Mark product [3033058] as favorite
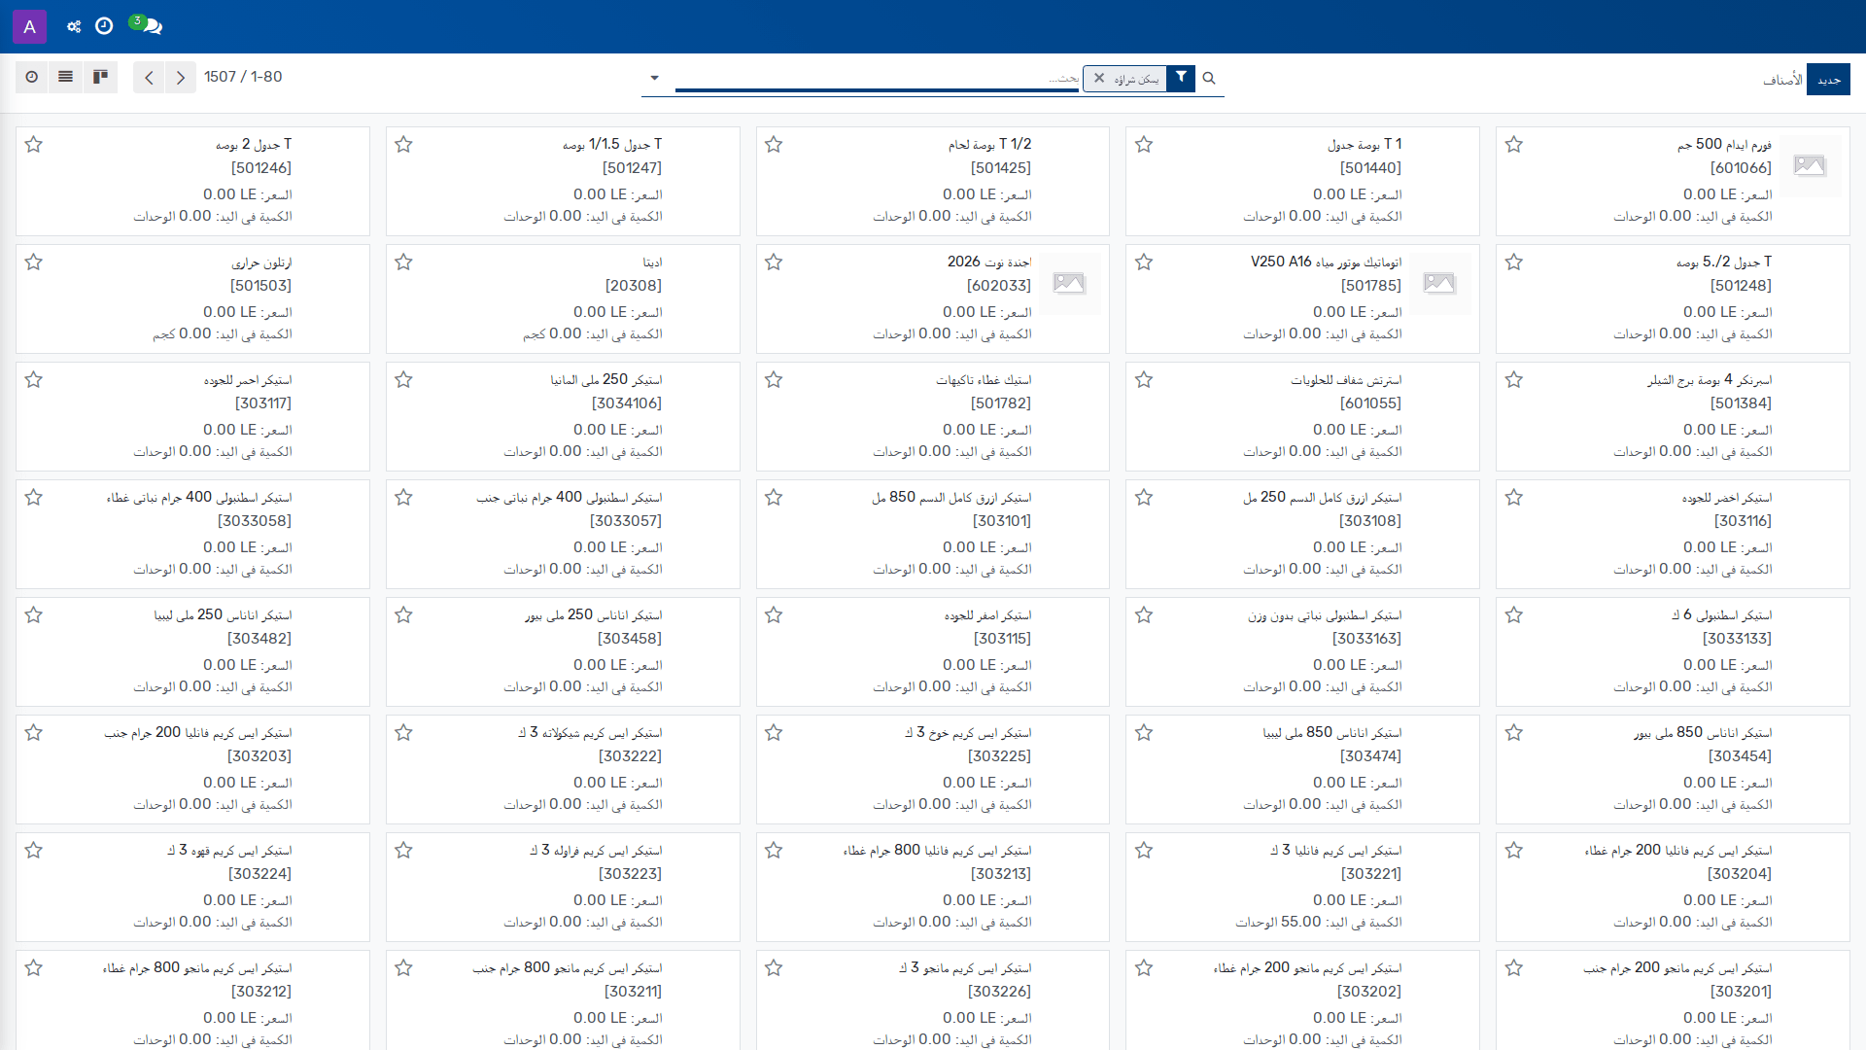Viewport: 1866px width, 1050px height. point(34,498)
